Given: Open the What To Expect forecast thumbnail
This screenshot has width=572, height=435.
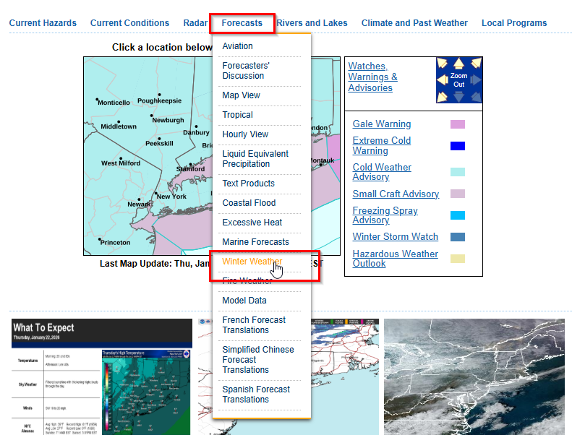Looking at the screenshot, I should [x=102, y=376].
